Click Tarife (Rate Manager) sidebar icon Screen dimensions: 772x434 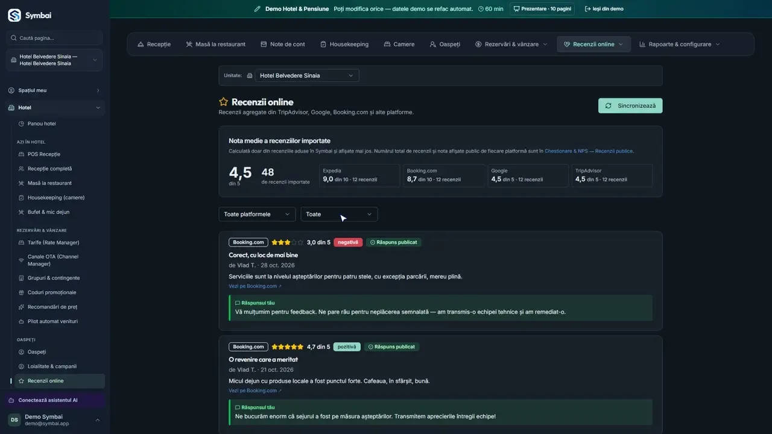click(22, 242)
